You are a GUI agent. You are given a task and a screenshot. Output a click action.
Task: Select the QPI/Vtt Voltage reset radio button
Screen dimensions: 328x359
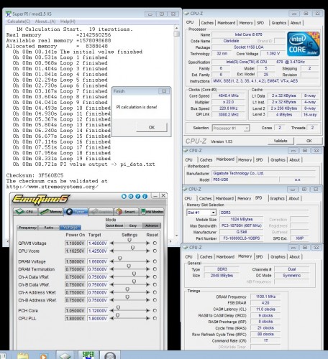click(x=155, y=243)
